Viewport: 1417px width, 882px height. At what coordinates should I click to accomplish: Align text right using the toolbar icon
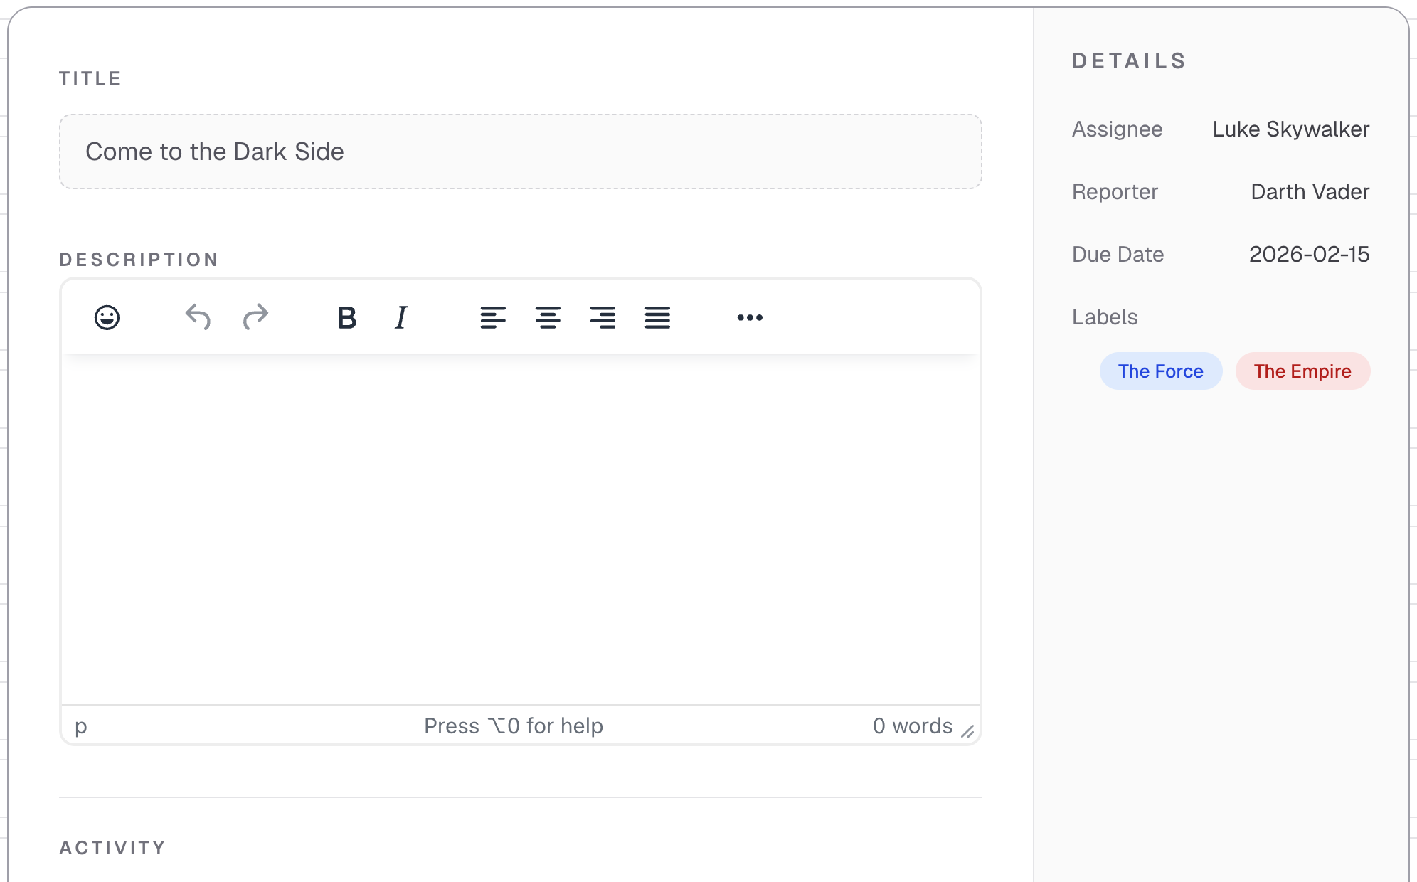tap(603, 318)
